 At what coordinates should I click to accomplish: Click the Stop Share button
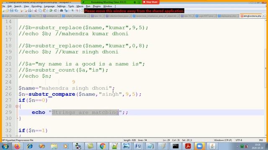pyautogui.click(x=150, y=2)
